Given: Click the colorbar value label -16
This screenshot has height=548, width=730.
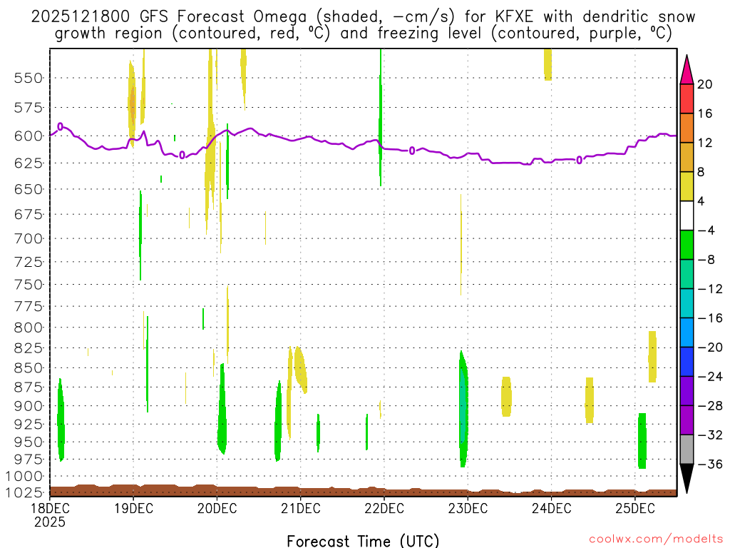Looking at the screenshot, I should click(710, 318).
